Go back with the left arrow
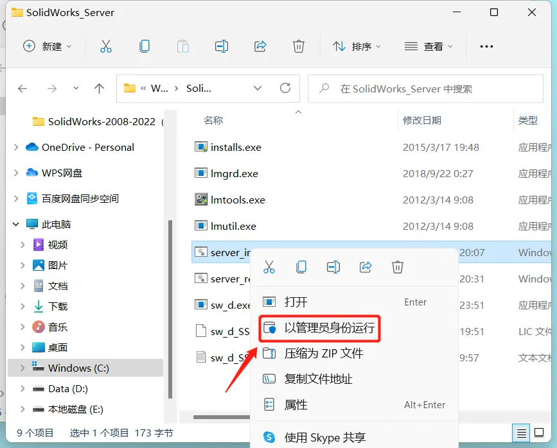557x448 pixels. click(x=22, y=89)
